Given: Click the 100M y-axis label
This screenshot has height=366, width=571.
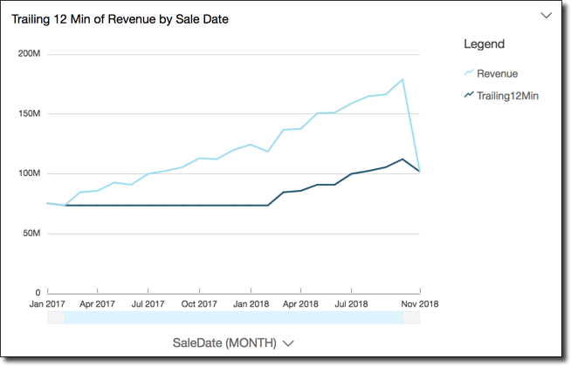Looking at the screenshot, I should point(30,173).
